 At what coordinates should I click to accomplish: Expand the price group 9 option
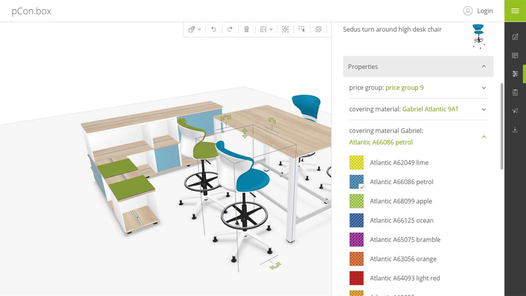418,88
